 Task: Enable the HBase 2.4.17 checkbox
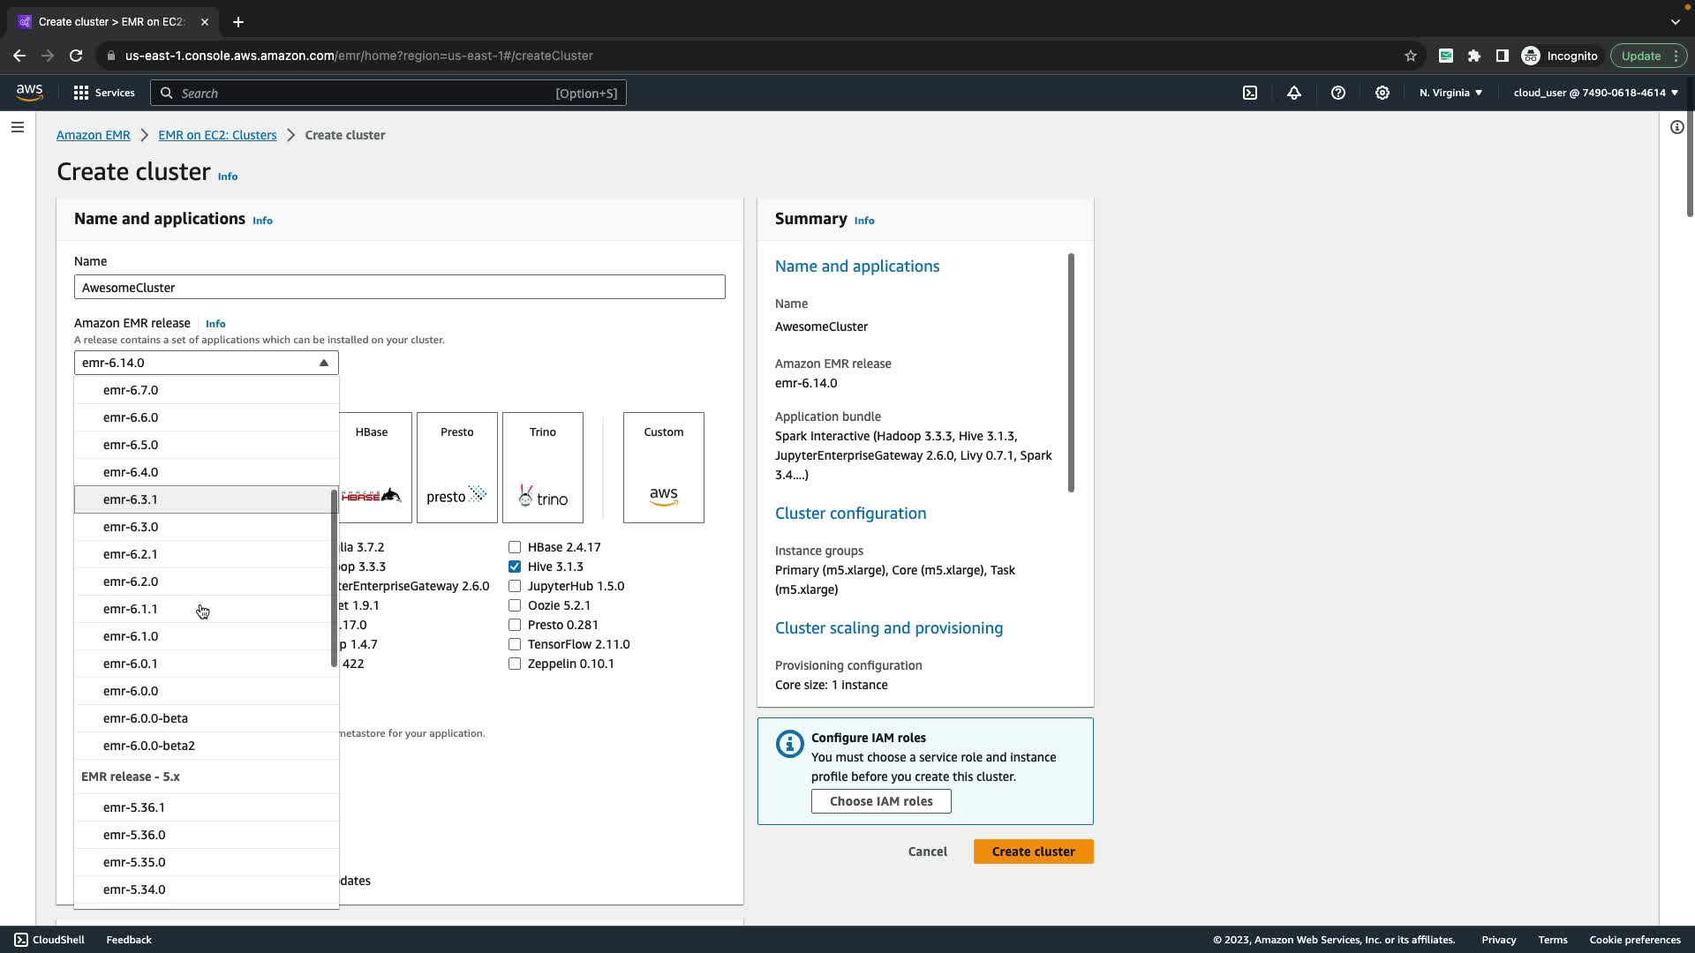tap(515, 547)
